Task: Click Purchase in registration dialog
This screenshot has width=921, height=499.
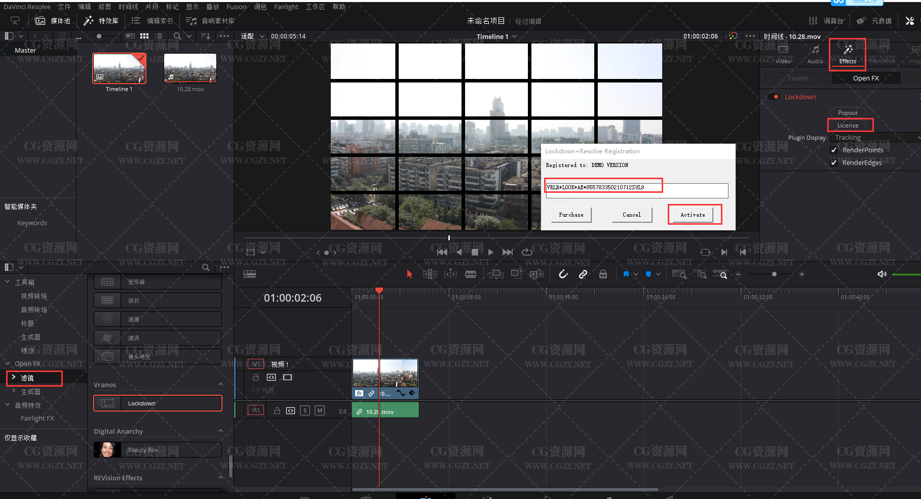Action: (571, 215)
